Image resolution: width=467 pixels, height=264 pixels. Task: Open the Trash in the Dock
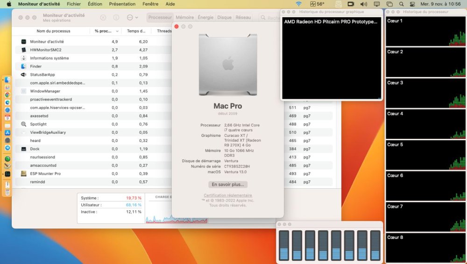point(7,192)
